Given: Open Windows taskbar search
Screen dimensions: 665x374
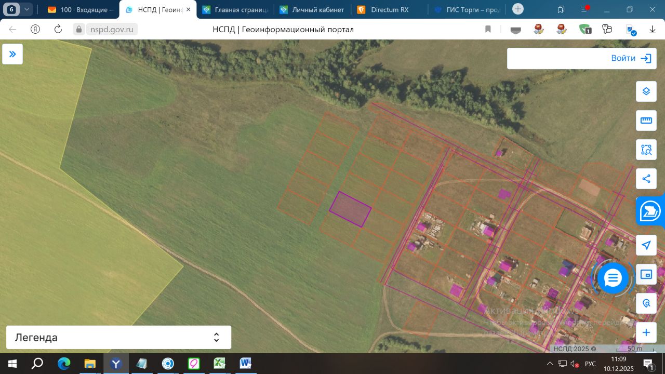Looking at the screenshot, I should click(37, 363).
